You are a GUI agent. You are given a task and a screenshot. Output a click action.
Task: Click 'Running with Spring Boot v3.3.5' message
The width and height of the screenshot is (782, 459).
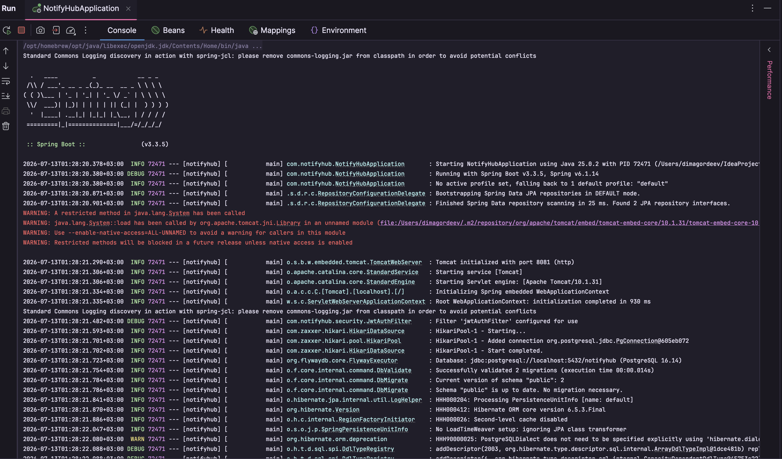(x=517, y=174)
